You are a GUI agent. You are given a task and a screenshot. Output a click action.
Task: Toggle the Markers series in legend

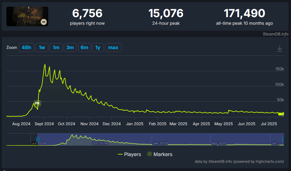160,154
